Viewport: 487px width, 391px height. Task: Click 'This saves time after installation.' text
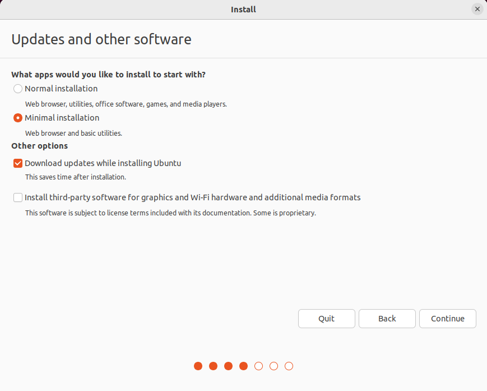pyautogui.click(x=76, y=177)
